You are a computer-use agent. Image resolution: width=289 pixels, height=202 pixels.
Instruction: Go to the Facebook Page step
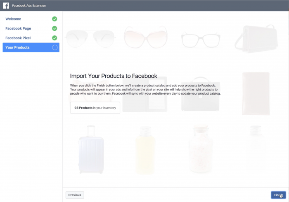(31, 28)
